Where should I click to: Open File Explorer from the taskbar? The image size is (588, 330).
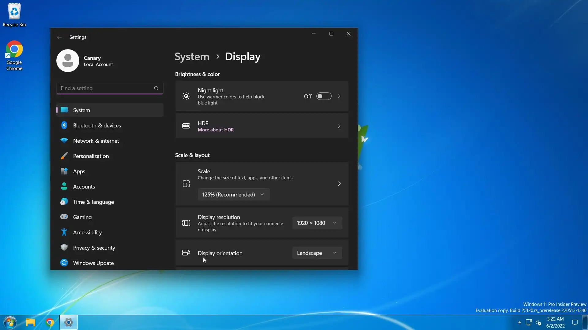coord(31,322)
